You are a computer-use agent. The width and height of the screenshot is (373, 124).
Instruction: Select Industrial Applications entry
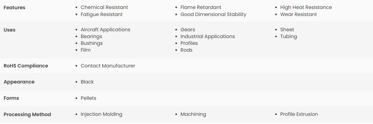208,36
